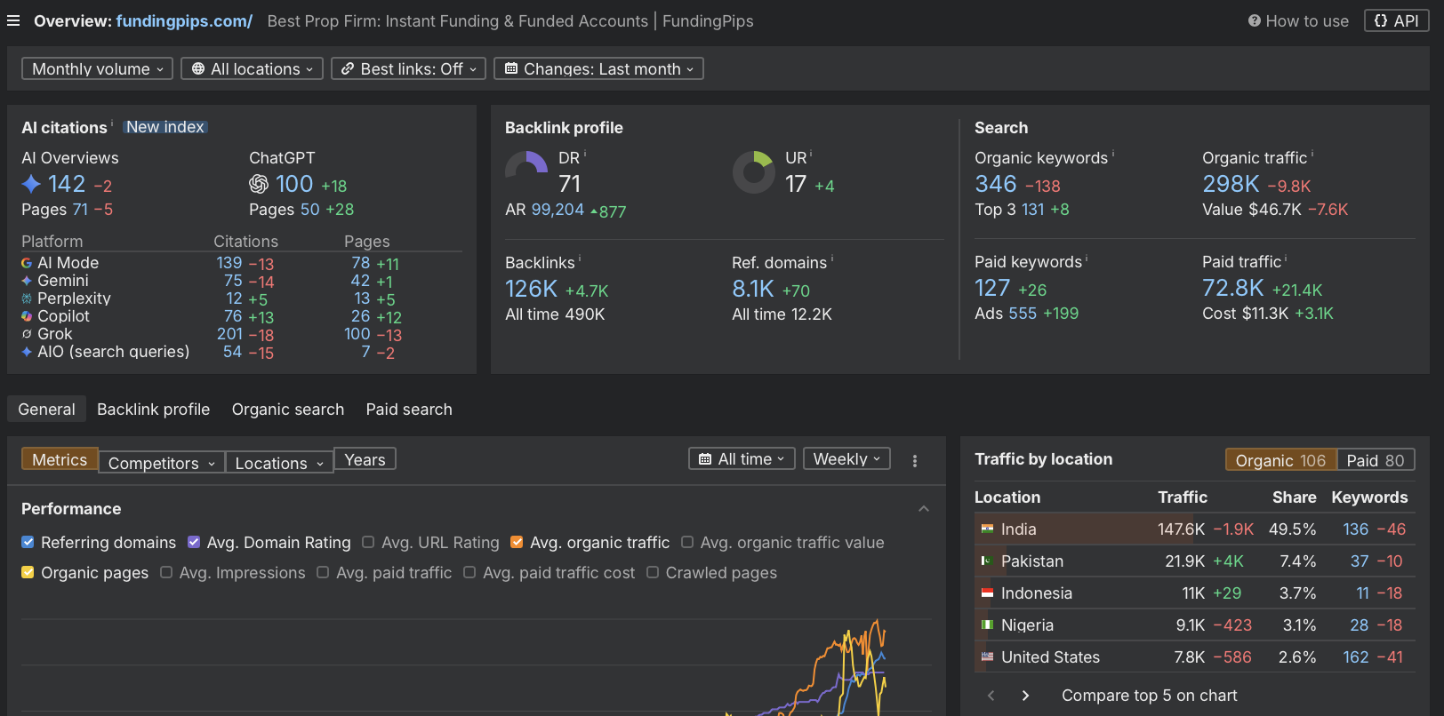Click the United States flag icon
The width and height of the screenshot is (1444, 716).
(x=987, y=656)
